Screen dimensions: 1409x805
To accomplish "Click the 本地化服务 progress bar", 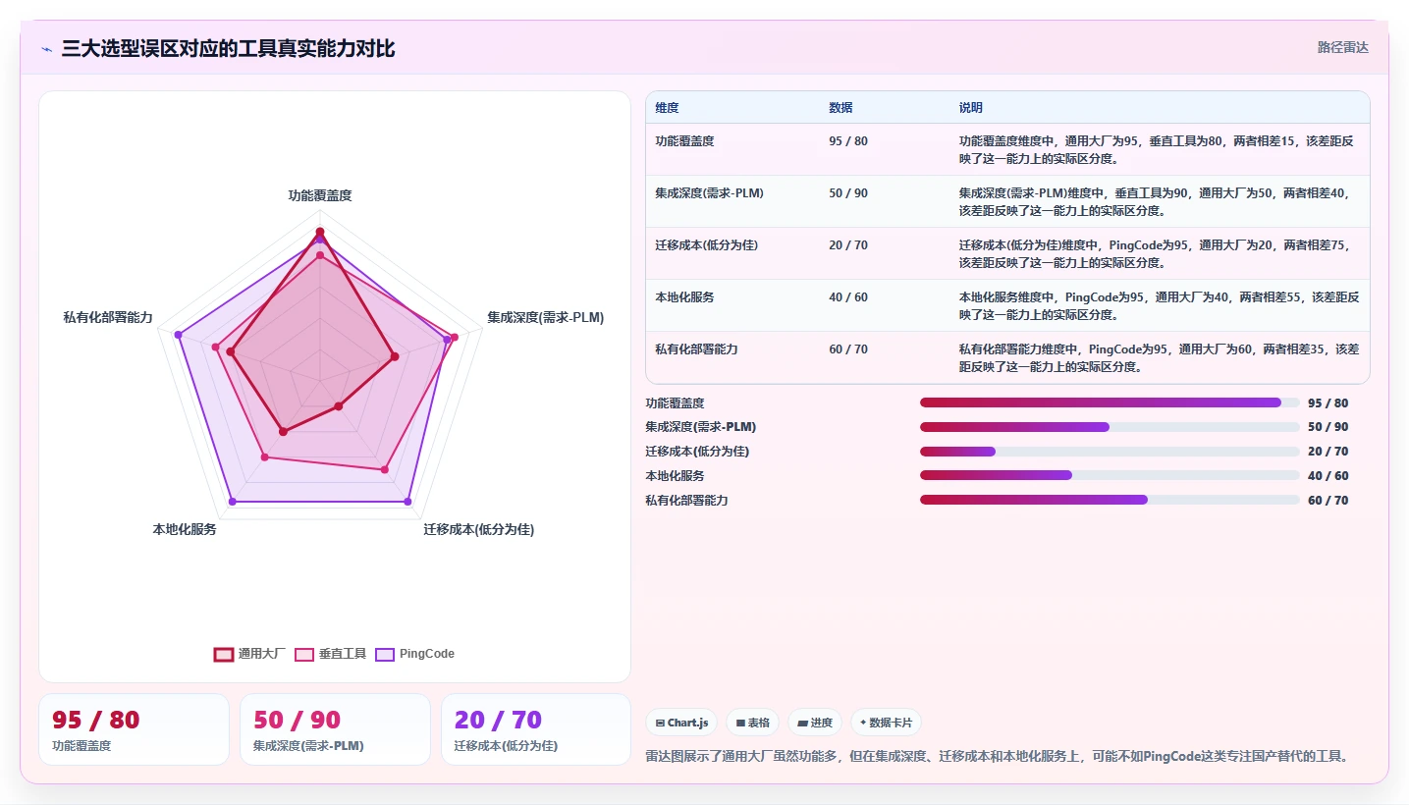I will 1110,476.
